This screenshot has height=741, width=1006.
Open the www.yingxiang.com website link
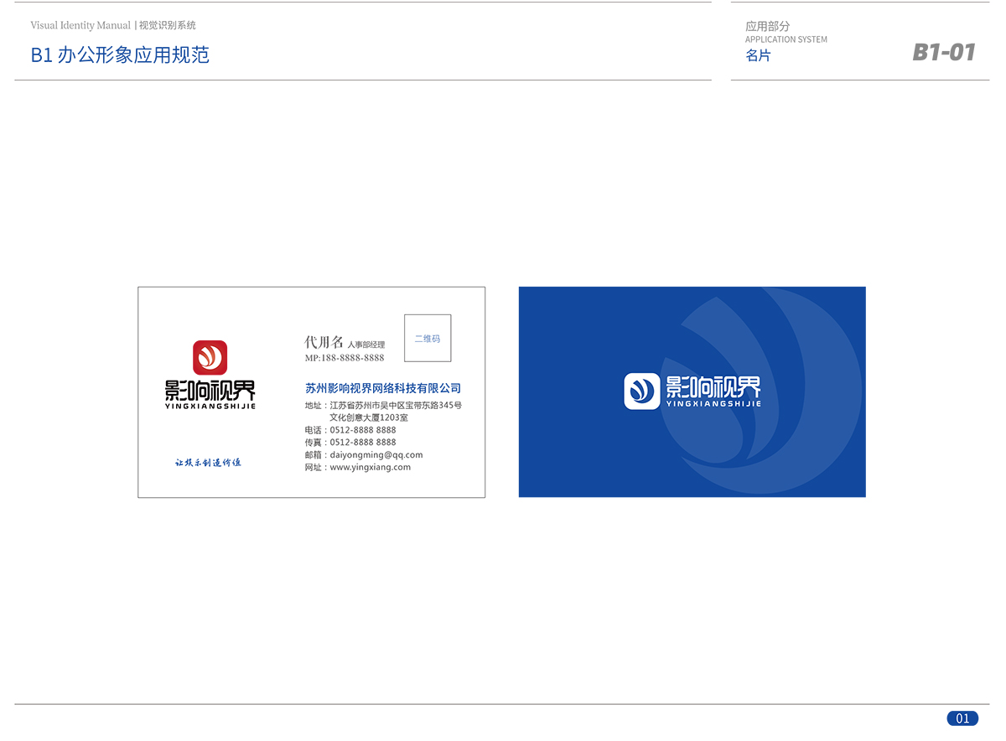coord(370,468)
